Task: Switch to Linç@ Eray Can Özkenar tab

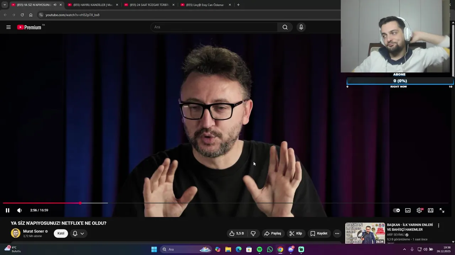Action: [x=205, y=5]
